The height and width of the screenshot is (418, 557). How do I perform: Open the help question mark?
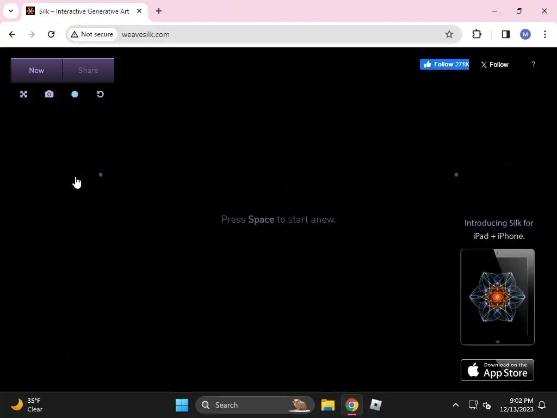pos(533,64)
